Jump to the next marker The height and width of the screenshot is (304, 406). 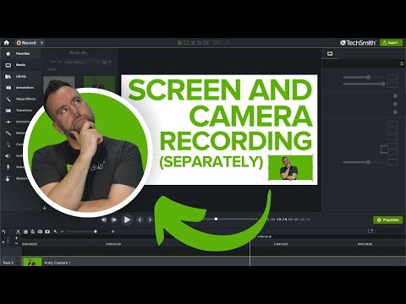coord(150,220)
